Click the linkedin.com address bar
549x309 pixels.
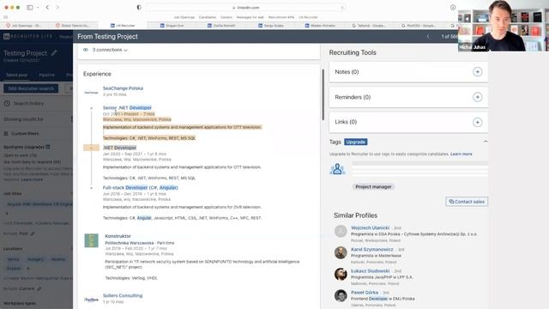click(246, 8)
